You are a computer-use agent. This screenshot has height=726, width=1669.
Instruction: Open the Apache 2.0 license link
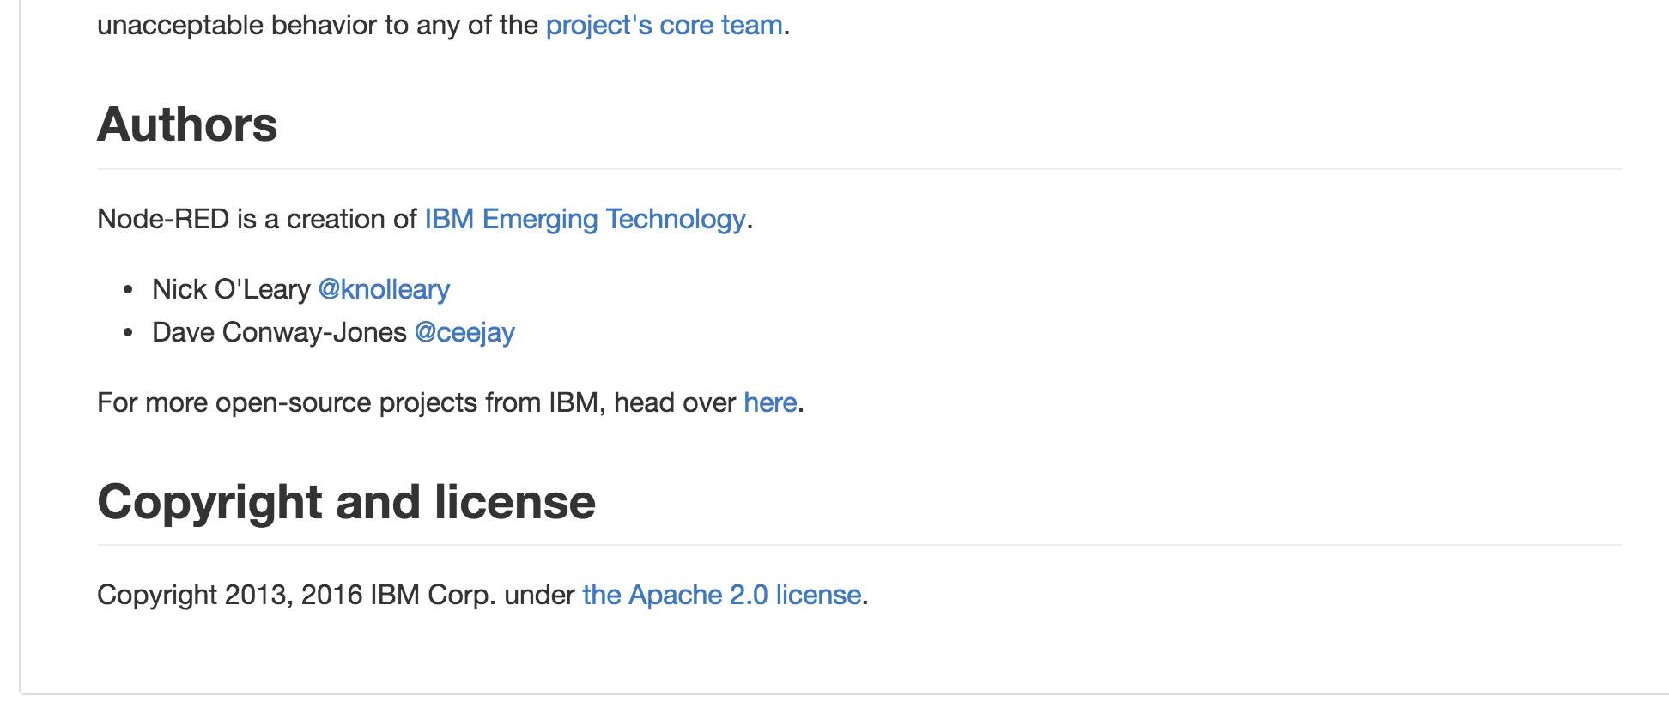[722, 595]
